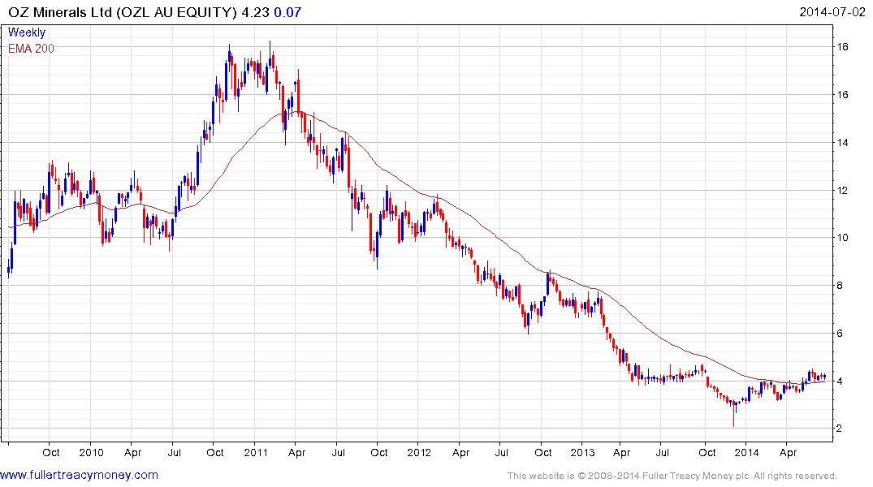Click the 16 price level label
This screenshot has width=873, height=487.
[x=843, y=95]
